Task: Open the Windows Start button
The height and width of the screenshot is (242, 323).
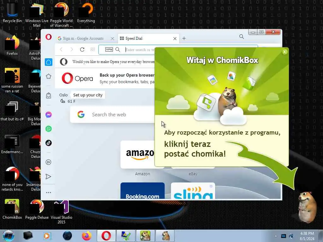Action: click(9, 236)
